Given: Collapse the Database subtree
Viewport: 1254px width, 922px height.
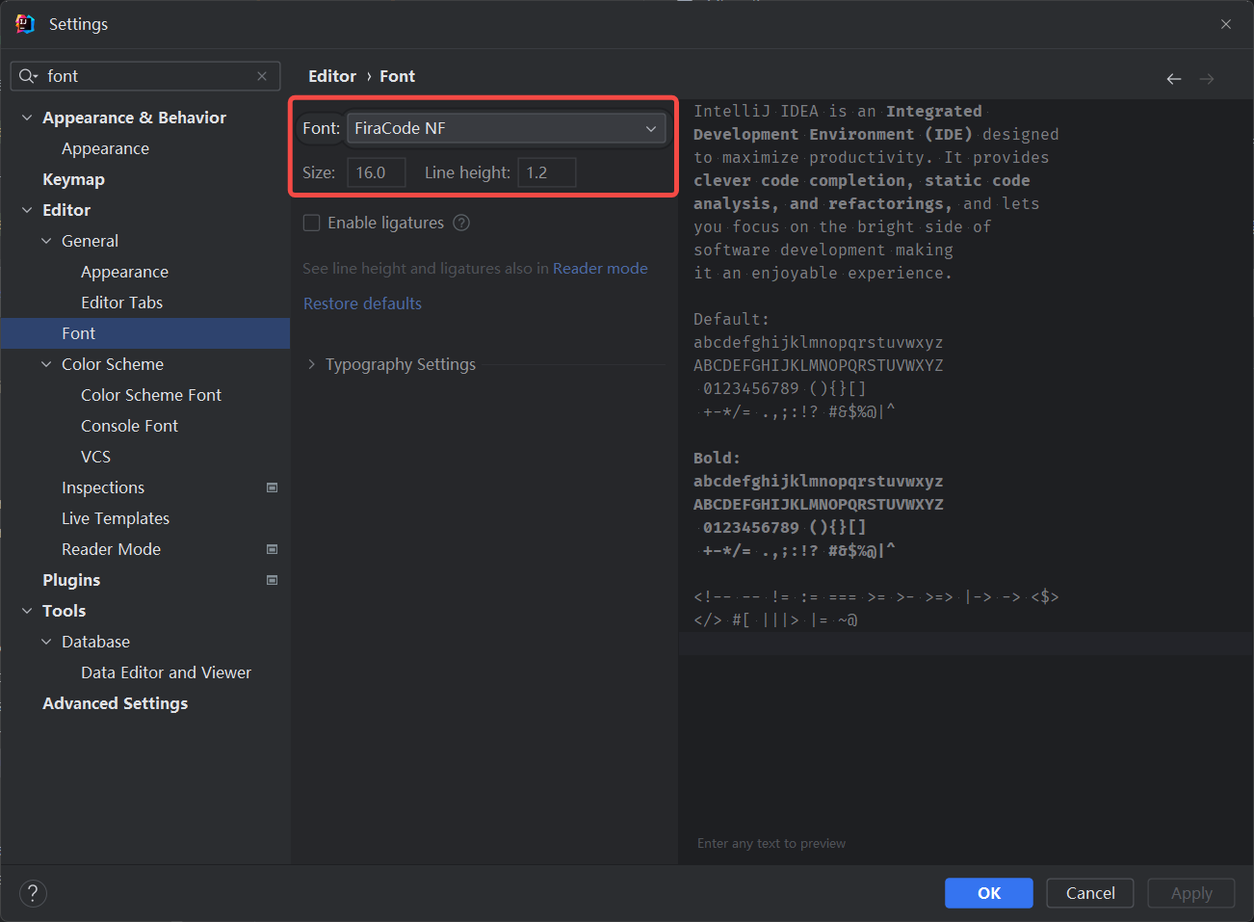Looking at the screenshot, I should point(46,642).
